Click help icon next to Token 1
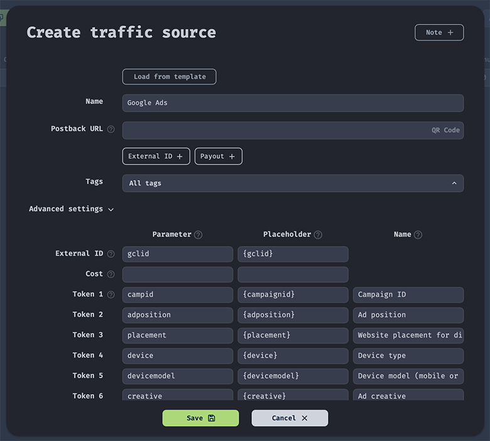The image size is (490, 441). [111, 295]
